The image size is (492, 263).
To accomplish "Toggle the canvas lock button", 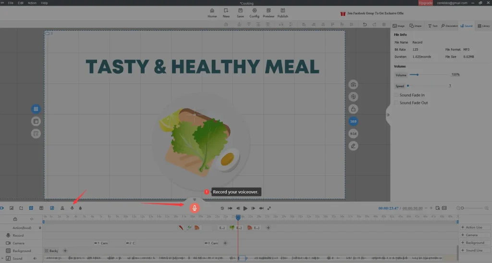I will [353, 109].
